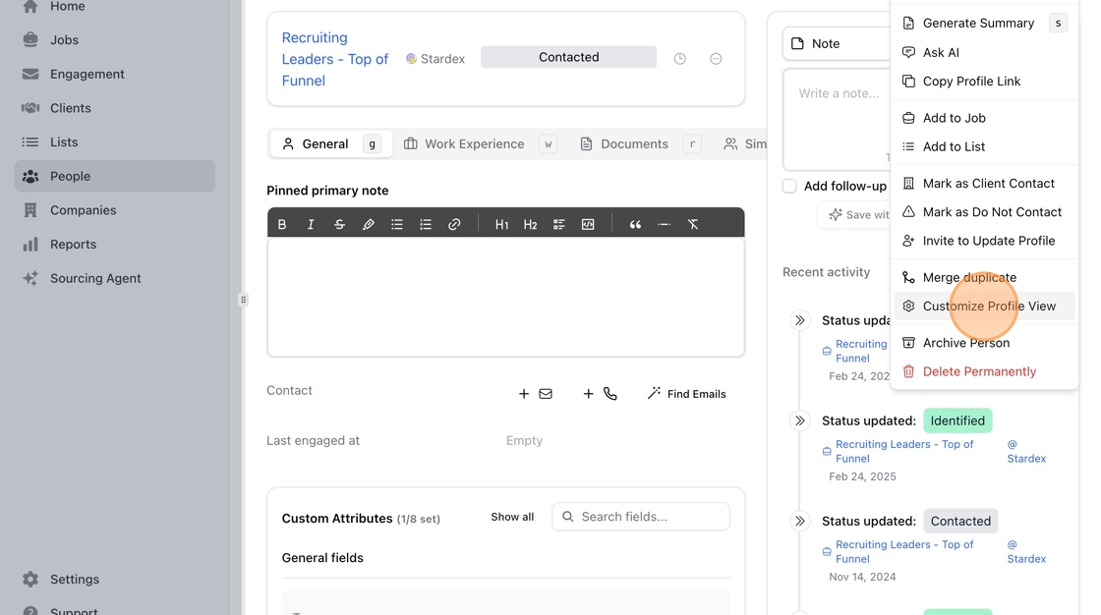The image size is (1101, 615).
Task: Click Show all custom attributes
Action: (512, 517)
